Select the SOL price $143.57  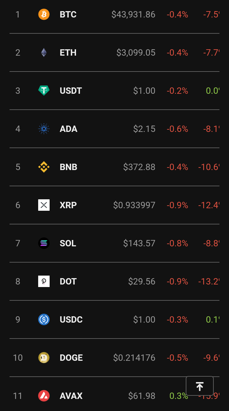click(x=139, y=243)
